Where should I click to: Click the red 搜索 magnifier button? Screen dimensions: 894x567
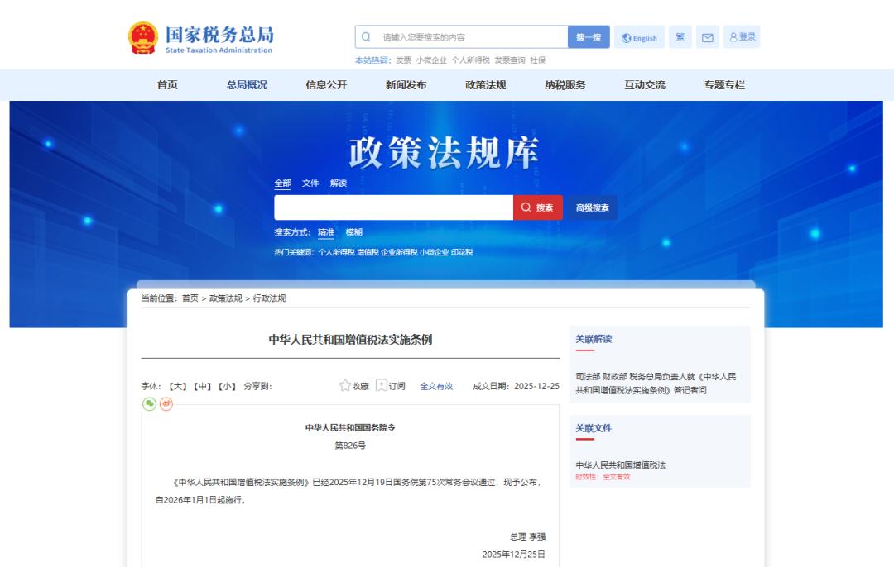coord(537,207)
